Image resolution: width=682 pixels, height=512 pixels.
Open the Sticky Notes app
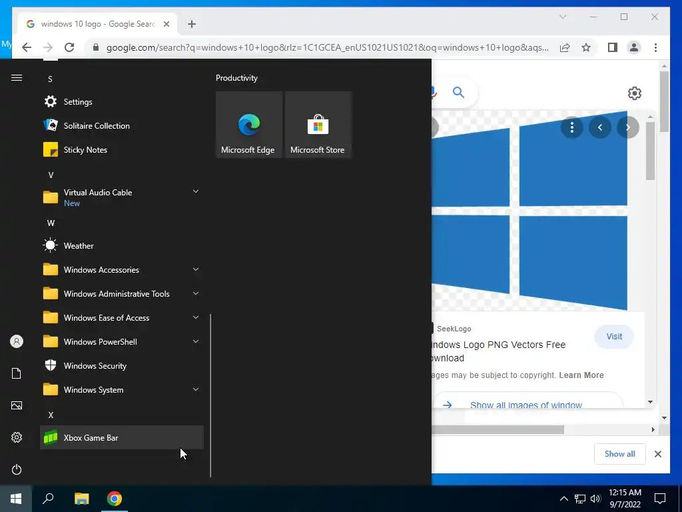pyautogui.click(x=122, y=150)
